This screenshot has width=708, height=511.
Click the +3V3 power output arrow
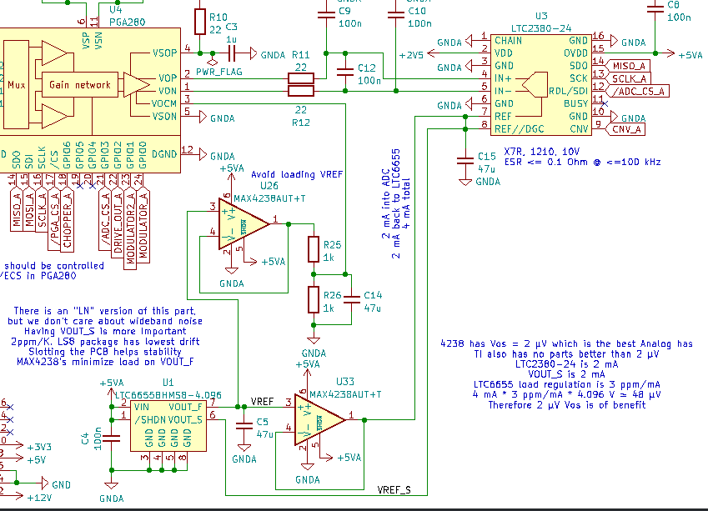pyautogui.click(x=18, y=445)
